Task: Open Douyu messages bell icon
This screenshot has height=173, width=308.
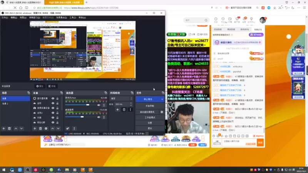Action: click(x=244, y=20)
